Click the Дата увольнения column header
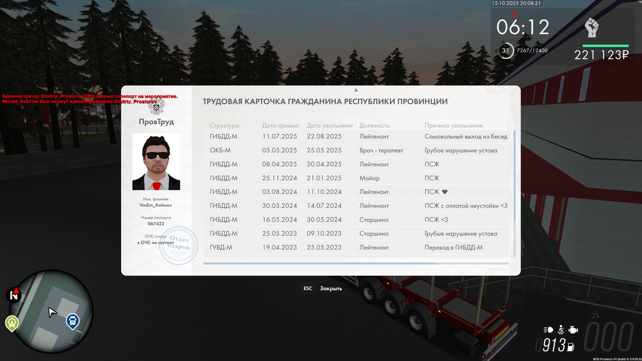This screenshot has width=642, height=361. pyautogui.click(x=330, y=126)
